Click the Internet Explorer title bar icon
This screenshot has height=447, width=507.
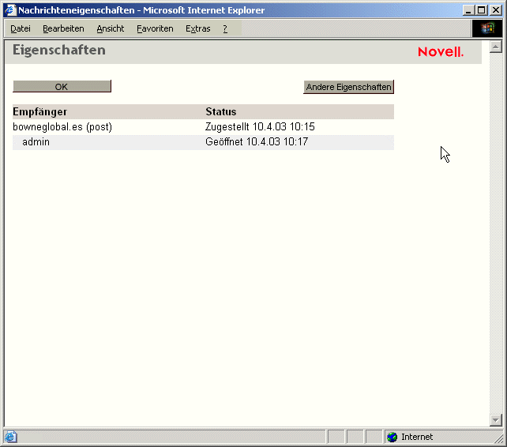10,10
